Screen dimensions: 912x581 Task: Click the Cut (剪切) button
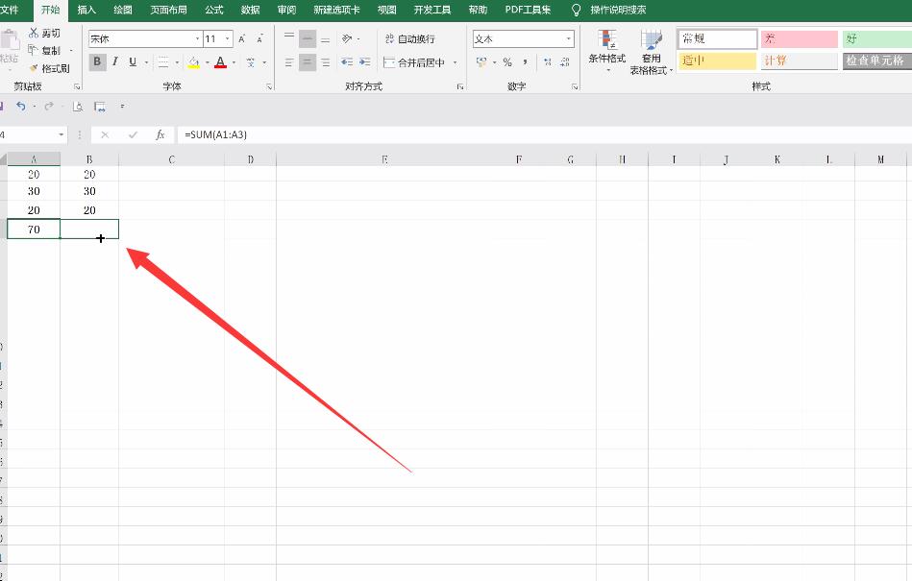[x=44, y=33]
